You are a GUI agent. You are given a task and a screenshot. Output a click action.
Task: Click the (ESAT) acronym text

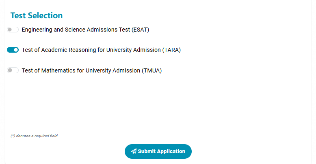tap(140, 30)
